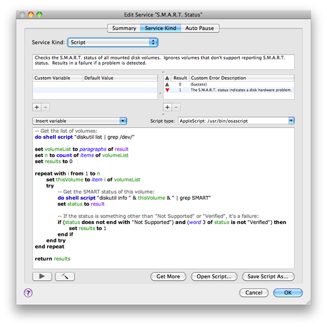The width and height of the screenshot is (327, 327).
Task: Confirm changes with the OK button
Action: [288, 293]
